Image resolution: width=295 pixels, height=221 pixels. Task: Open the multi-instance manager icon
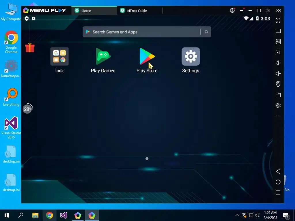[278, 52]
